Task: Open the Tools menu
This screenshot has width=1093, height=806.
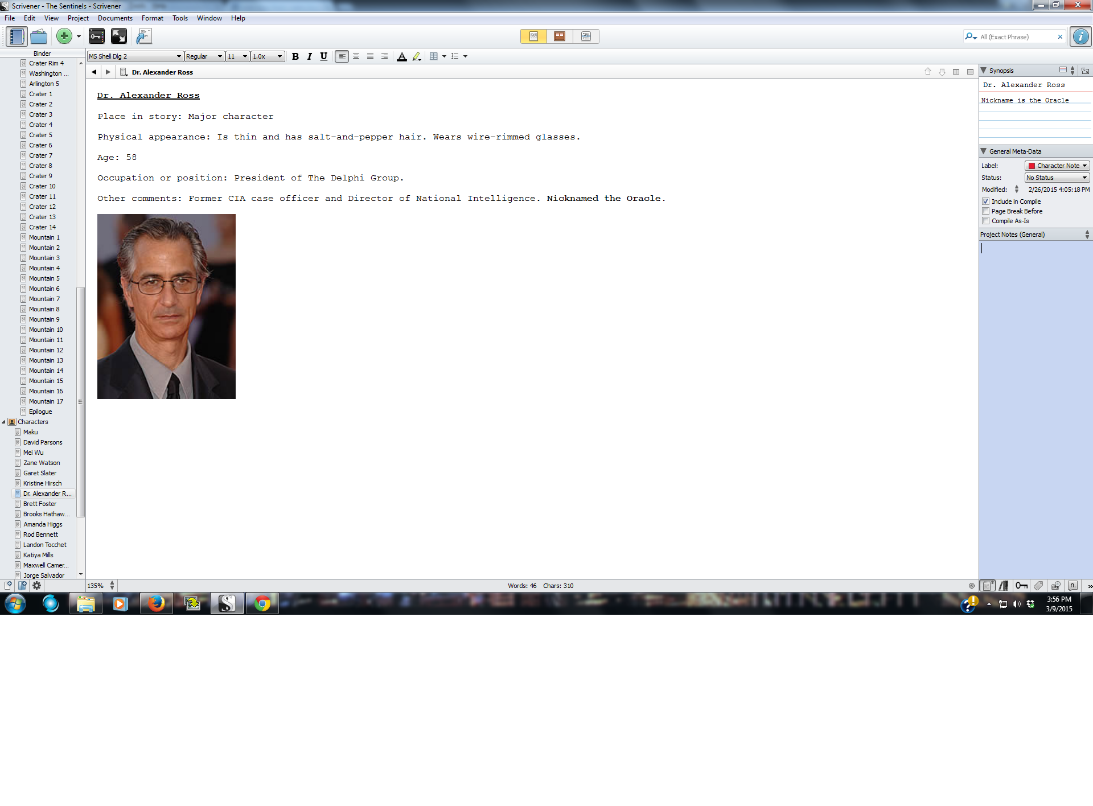Action: [x=180, y=18]
